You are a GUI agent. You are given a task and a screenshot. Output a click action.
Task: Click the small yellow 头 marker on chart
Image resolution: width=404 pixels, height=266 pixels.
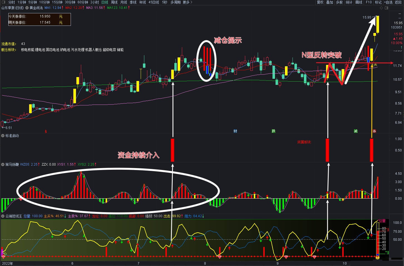[x=375, y=65]
